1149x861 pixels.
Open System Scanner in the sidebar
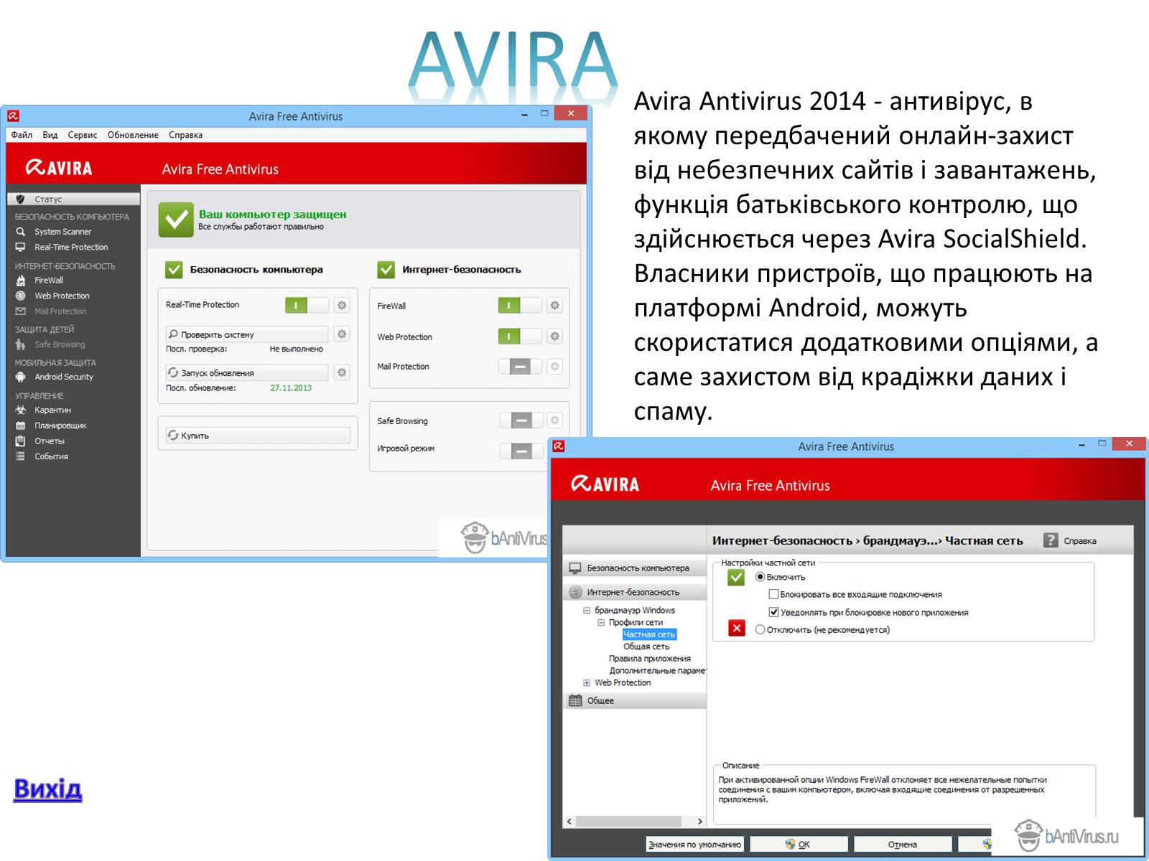point(62,232)
